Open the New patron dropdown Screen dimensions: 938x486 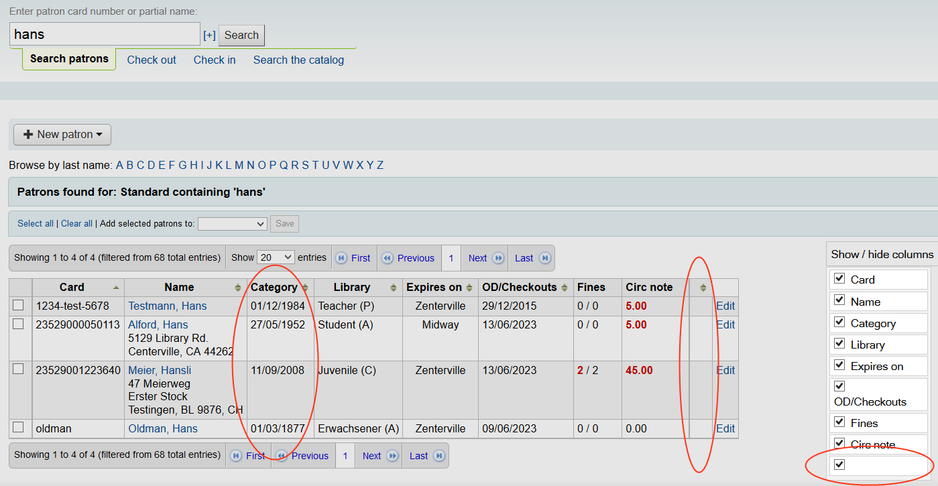coord(62,135)
